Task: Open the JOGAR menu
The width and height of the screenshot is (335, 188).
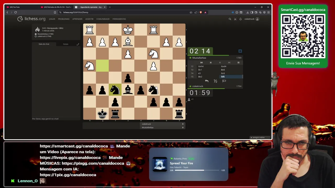Action: 52,19
